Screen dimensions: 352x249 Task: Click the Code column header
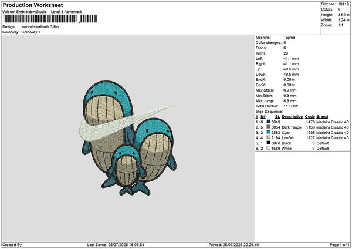click(x=309, y=116)
